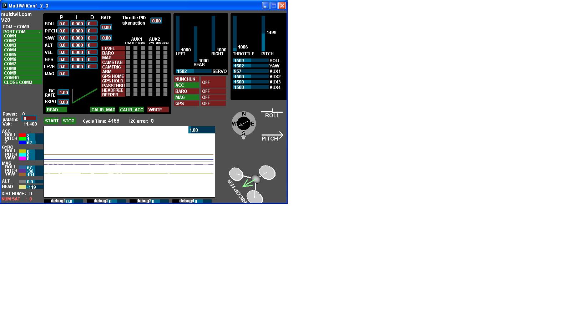Click the PITCH arrow indicator icon
The height and width of the screenshot is (321, 571).
[272, 136]
